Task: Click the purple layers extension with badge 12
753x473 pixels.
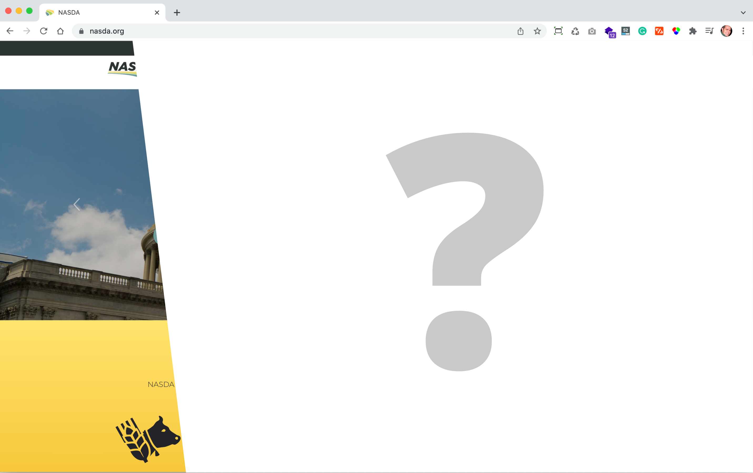Action: pyautogui.click(x=609, y=32)
